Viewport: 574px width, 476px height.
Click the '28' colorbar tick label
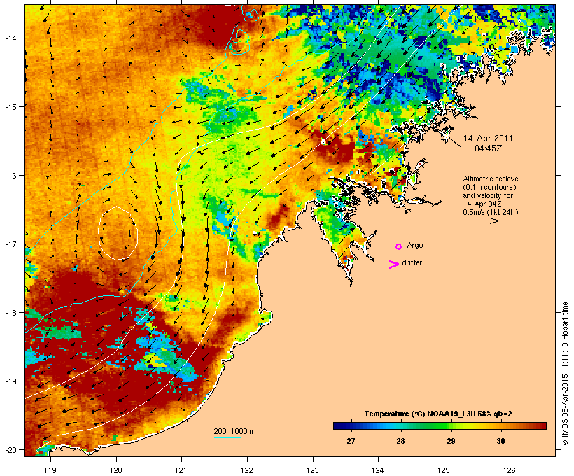tap(400, 441)
